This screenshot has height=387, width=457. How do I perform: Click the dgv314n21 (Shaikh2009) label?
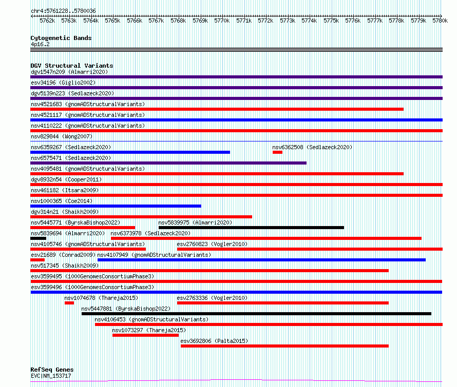65,212
